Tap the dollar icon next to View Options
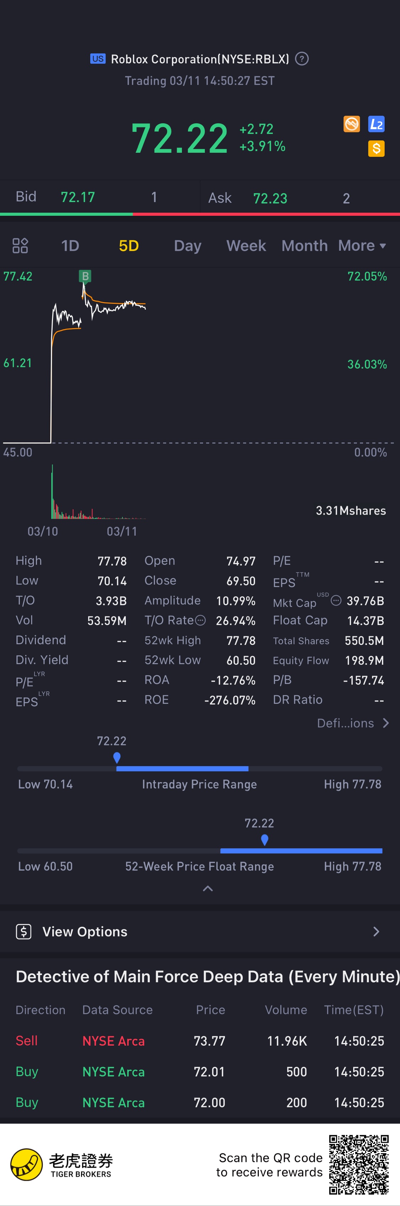The image size is (400, 1206). [x=24, y=932]
